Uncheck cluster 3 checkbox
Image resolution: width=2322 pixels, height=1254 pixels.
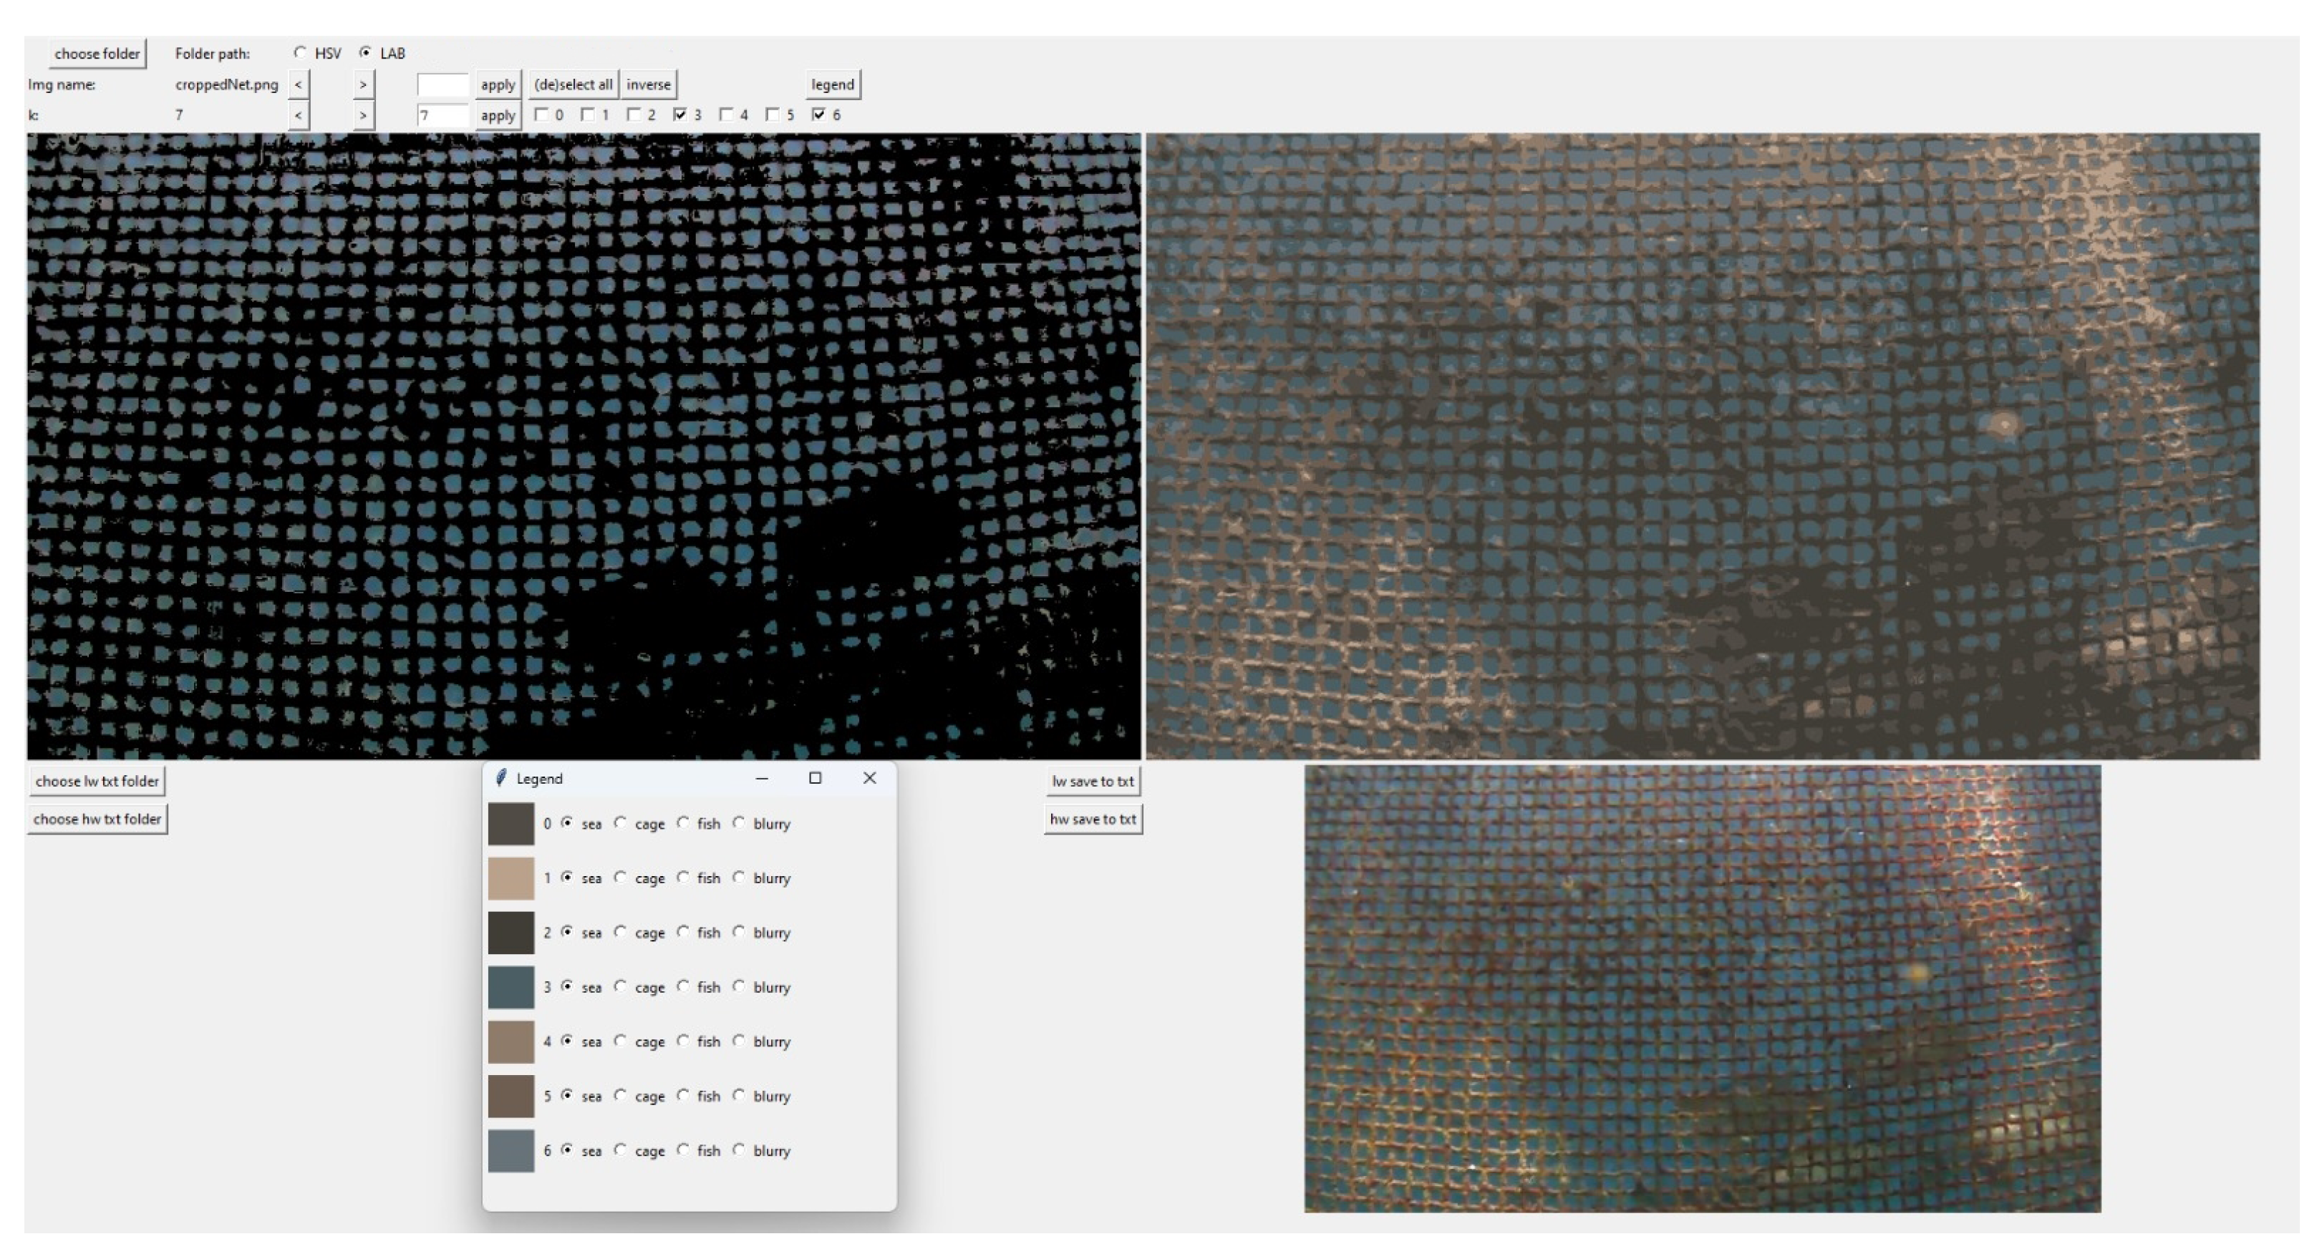point(680,115)
